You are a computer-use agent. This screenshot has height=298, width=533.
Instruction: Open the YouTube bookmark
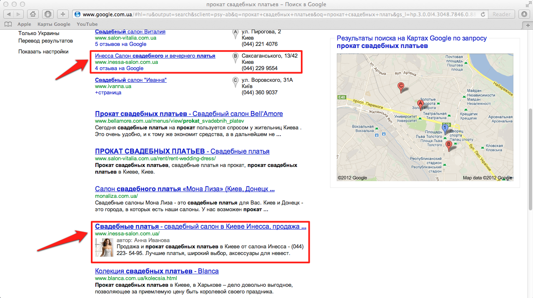(87, 24)
